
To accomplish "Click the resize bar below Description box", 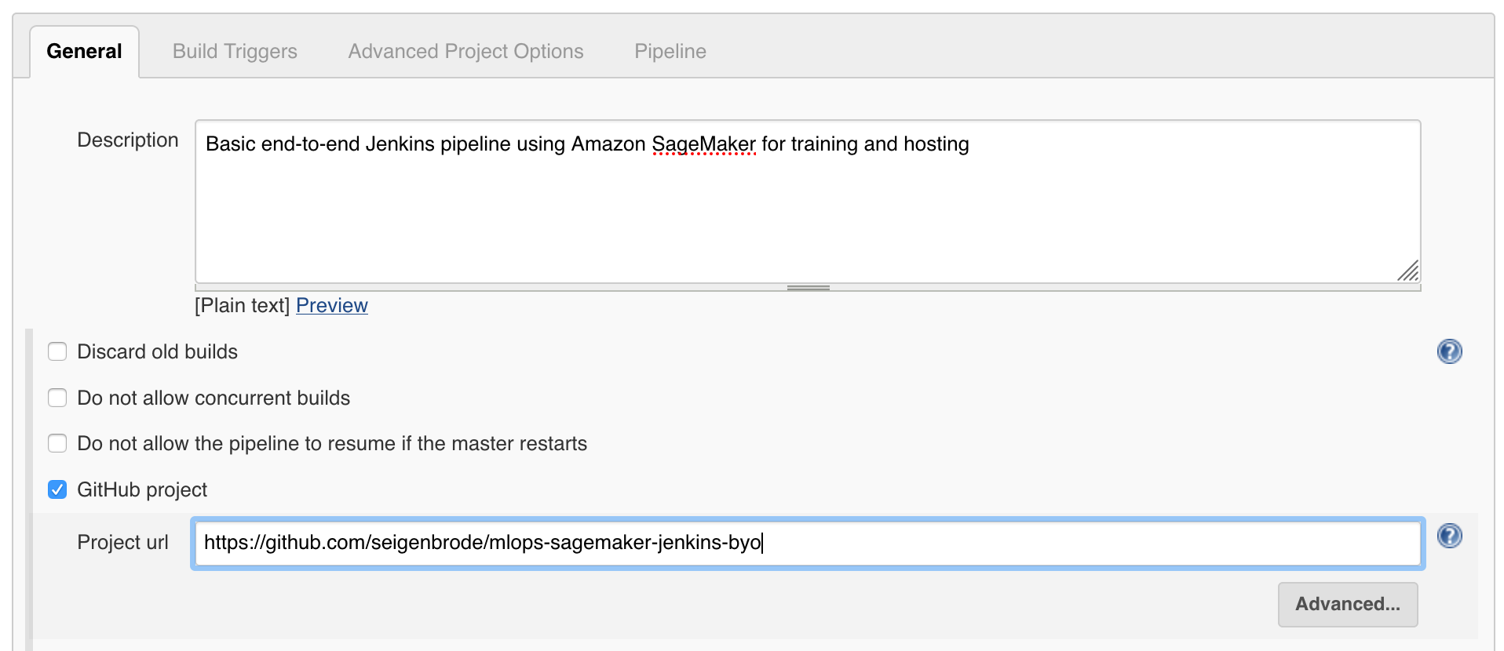I will point(808,288).
